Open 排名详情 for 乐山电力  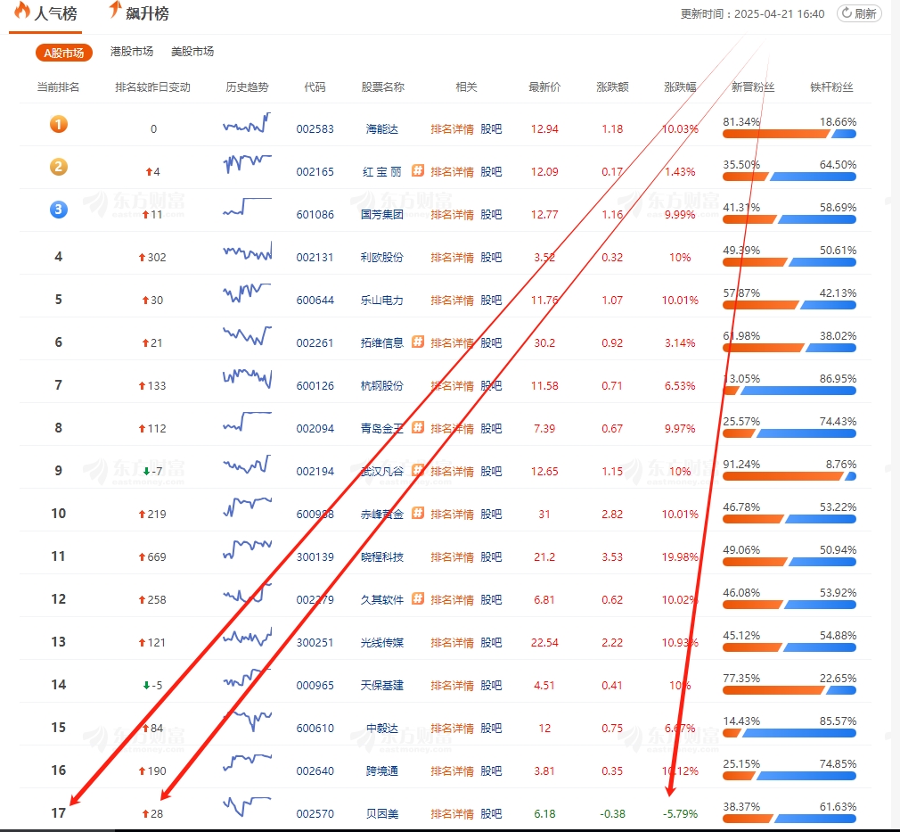[453, 301]
